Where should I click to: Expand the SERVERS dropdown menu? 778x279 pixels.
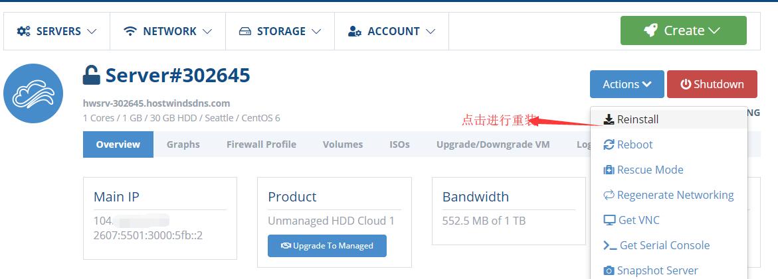point(57,31)
